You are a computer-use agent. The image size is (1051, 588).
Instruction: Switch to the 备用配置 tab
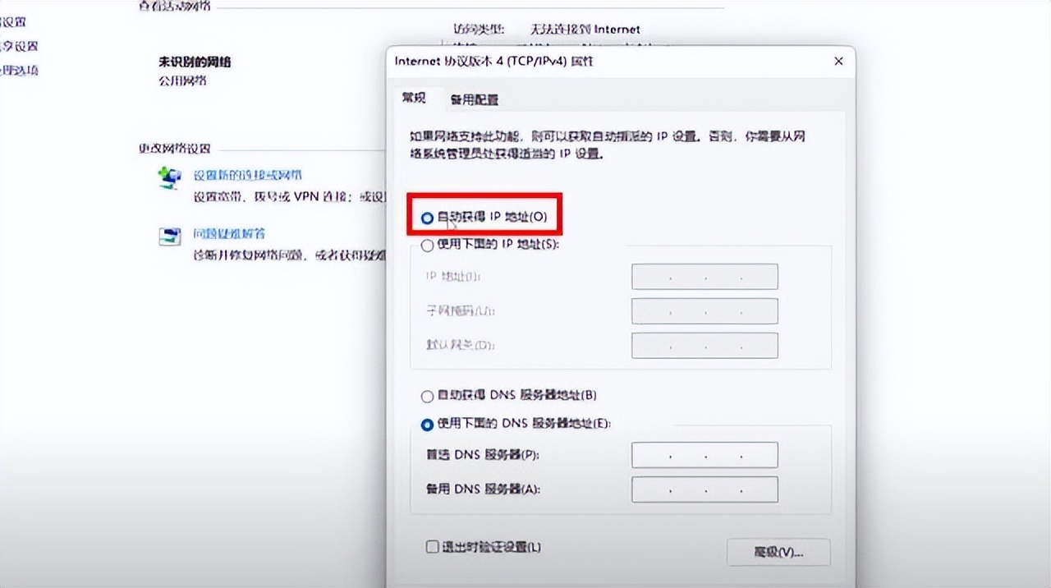pos(474,100)
